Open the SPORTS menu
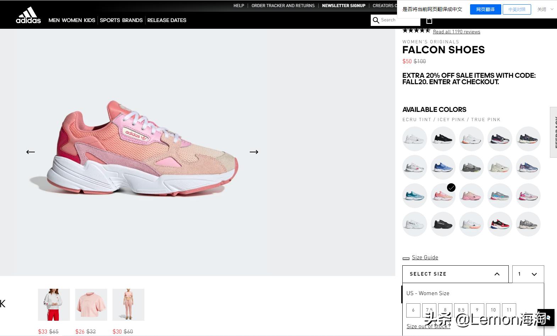Image resolution: width=557 pixels, height=336 pixels. (x=110, y=20)
